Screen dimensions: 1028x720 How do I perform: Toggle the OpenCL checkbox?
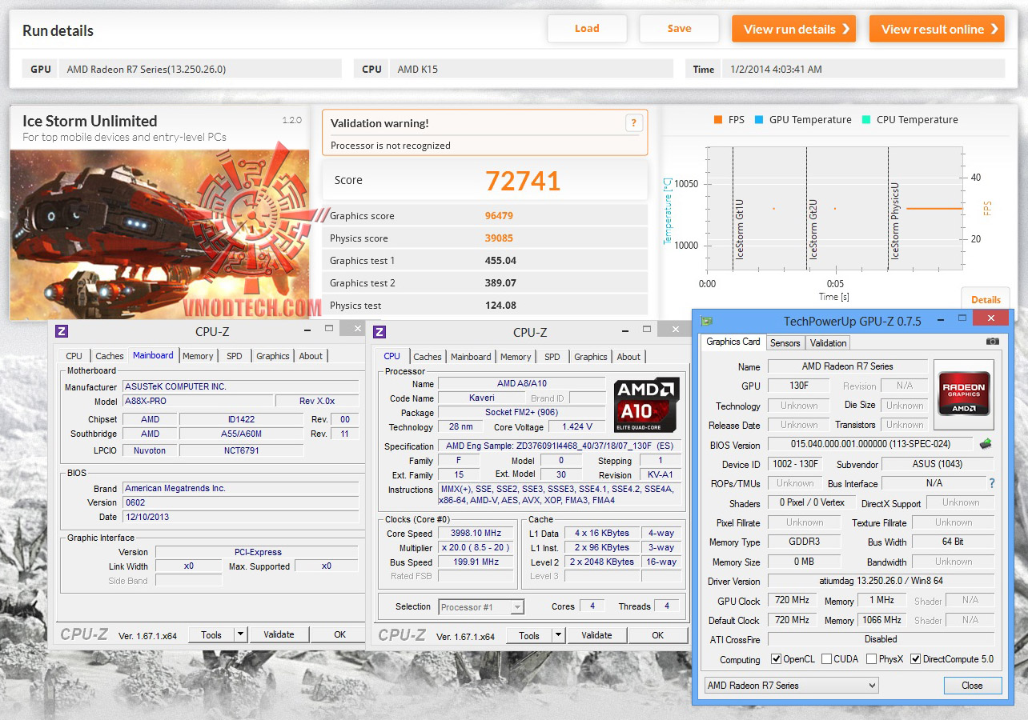[776, 659]
